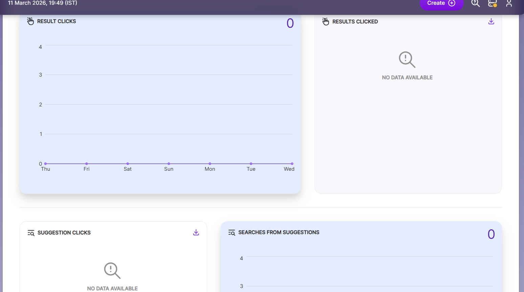Select the RESULT CLICKS heading
Viewport: 524px width, 292px height.
click(57, 21)
